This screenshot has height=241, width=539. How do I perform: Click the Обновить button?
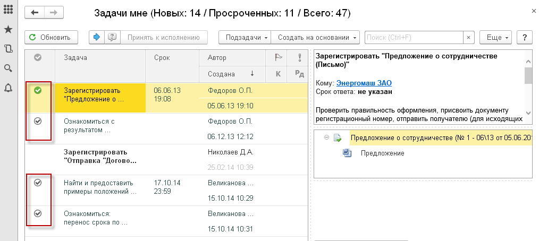(51, 38)
